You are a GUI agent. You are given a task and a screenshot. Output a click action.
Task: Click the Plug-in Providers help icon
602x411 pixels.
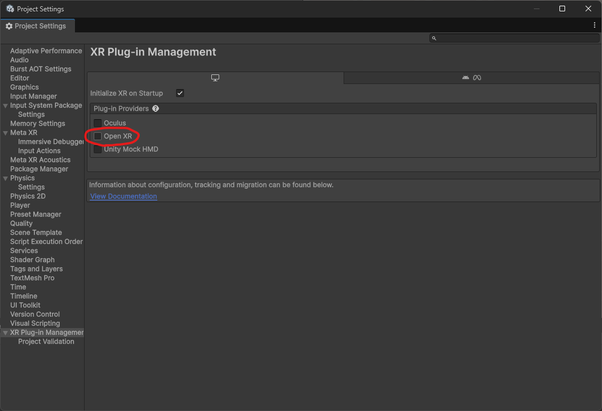coord(156,108)
